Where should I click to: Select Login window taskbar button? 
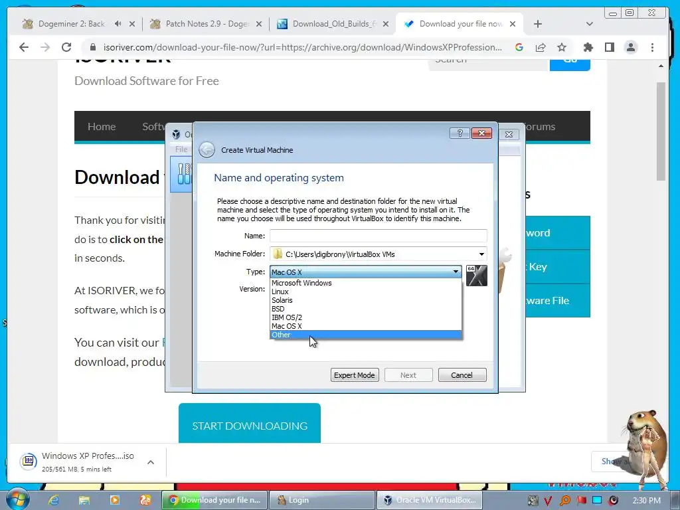(x=322, y=500)
